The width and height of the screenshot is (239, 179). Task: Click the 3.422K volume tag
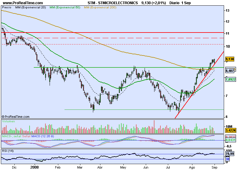[231, 130]
